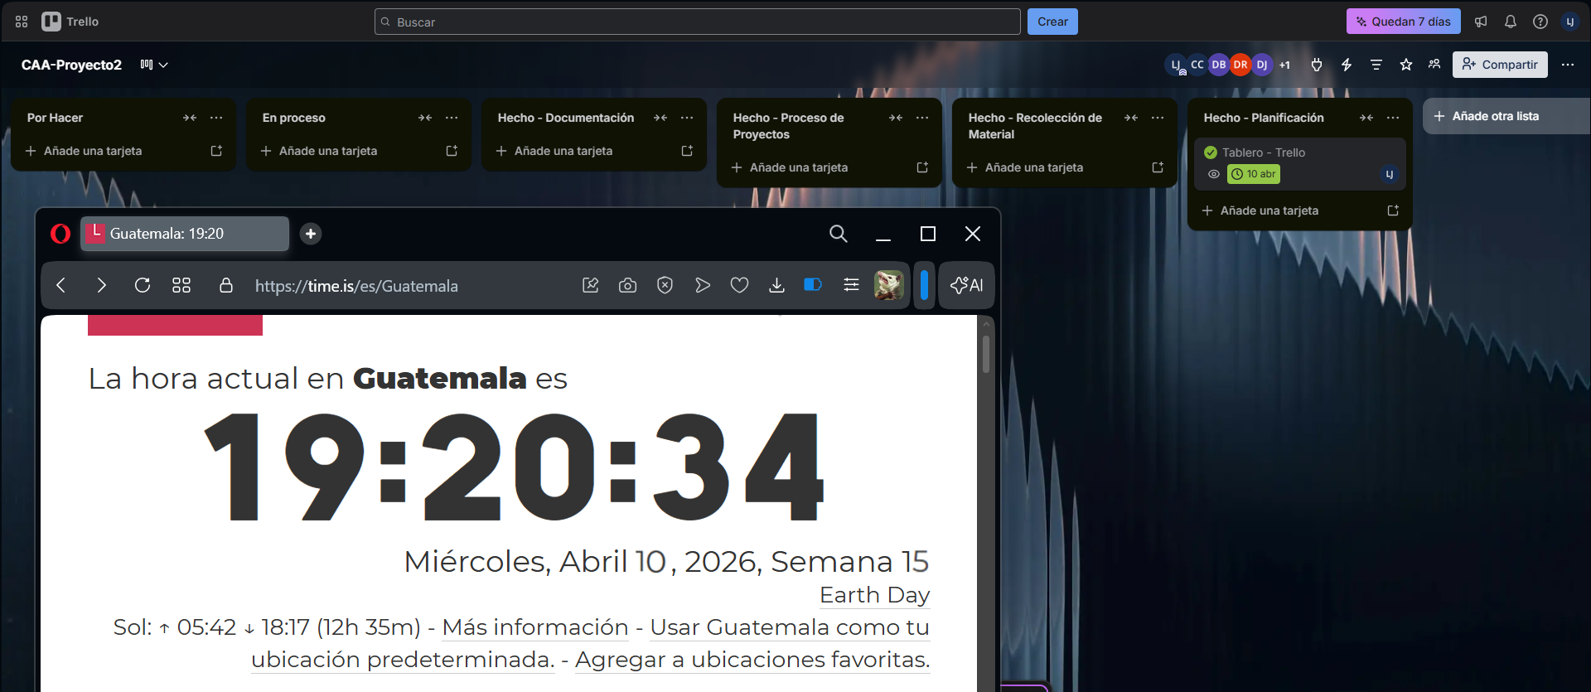
Task: Open the Más información link
Action: point(535,627)
